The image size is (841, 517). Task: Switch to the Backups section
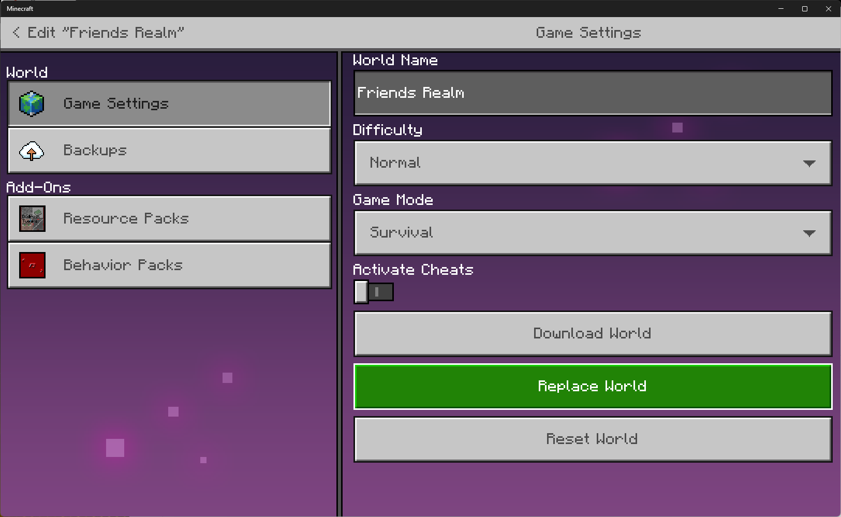tap(169, 151)
